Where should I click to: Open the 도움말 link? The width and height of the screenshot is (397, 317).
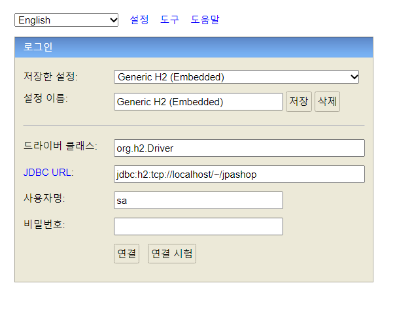click(205, 20)
